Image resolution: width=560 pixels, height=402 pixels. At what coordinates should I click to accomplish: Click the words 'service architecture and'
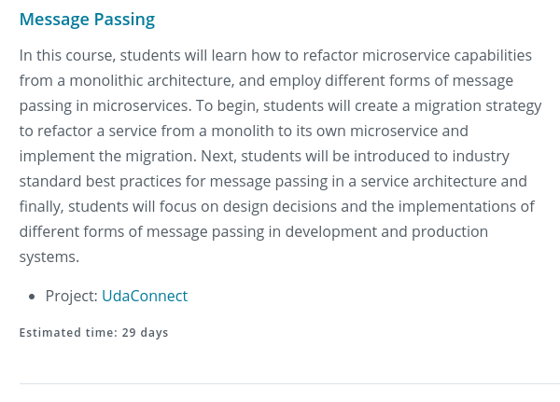point(444,182)
